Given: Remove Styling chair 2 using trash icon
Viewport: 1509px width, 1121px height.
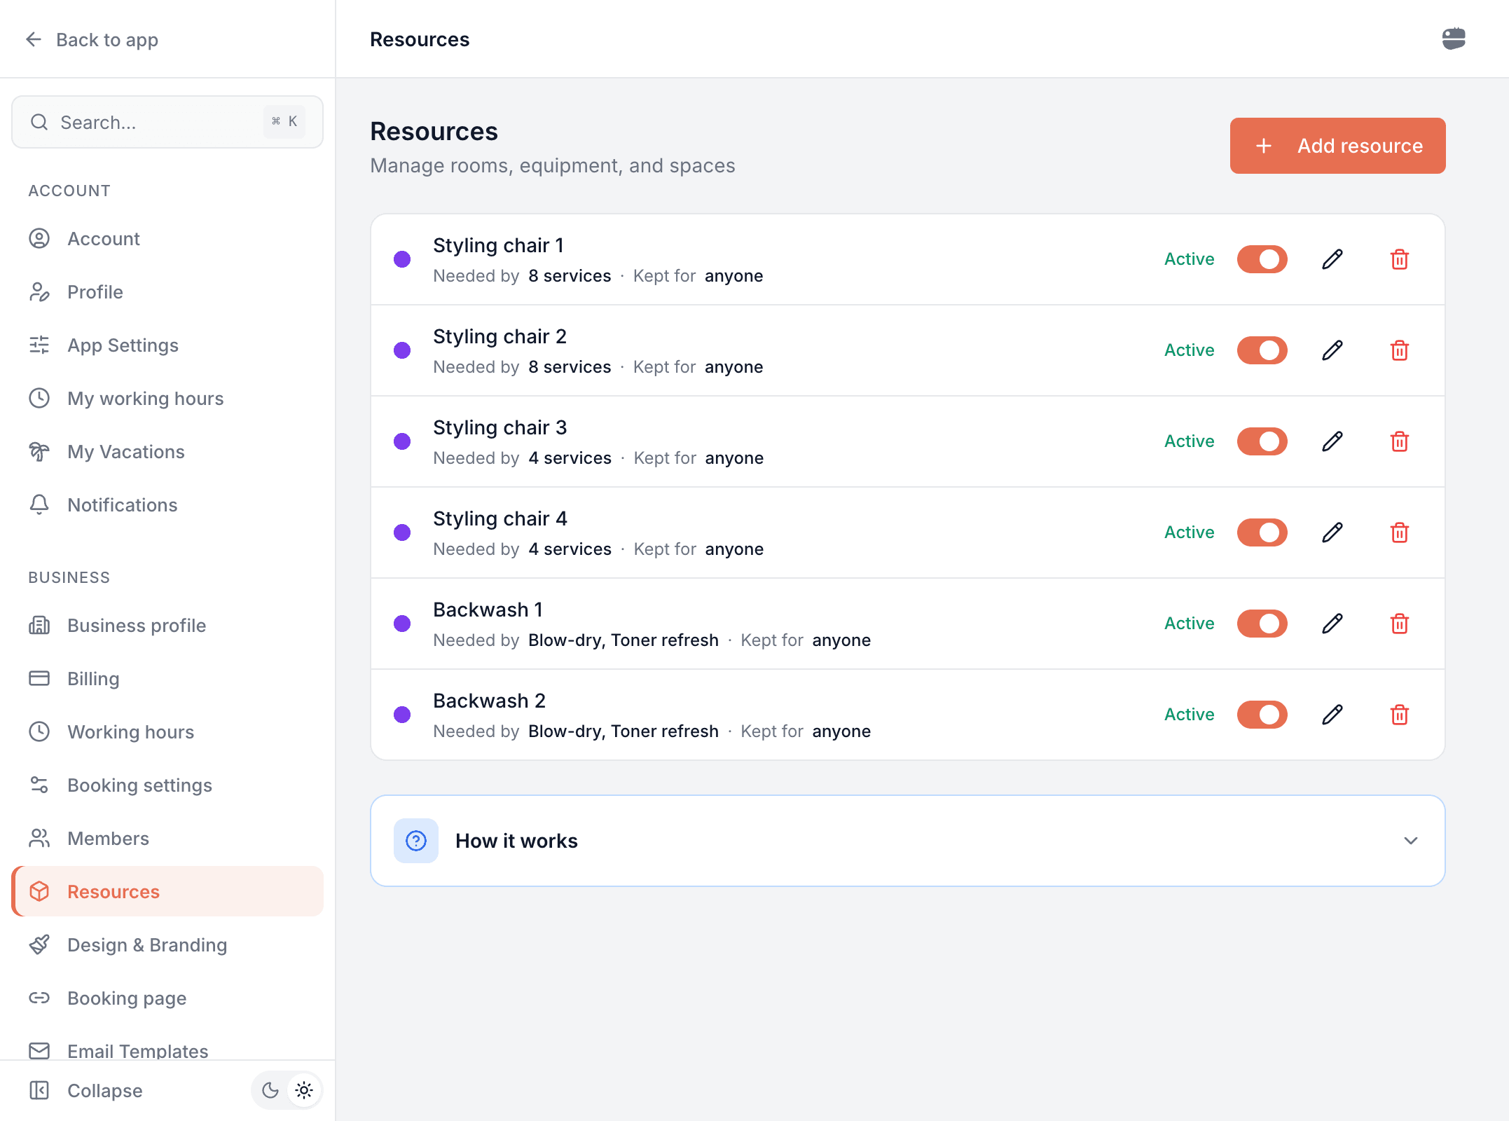Looking at the screenshot, I should pyautogui.click(x=1400, y=350).
